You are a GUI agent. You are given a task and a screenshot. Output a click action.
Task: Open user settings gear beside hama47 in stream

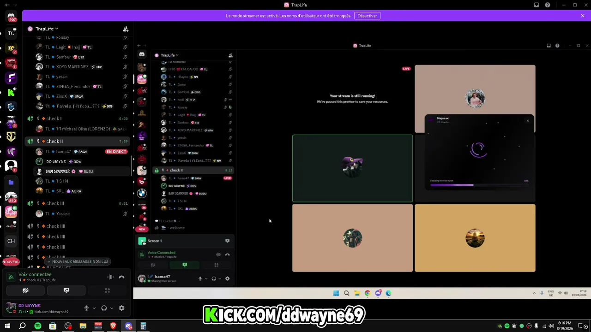(227, 279)
